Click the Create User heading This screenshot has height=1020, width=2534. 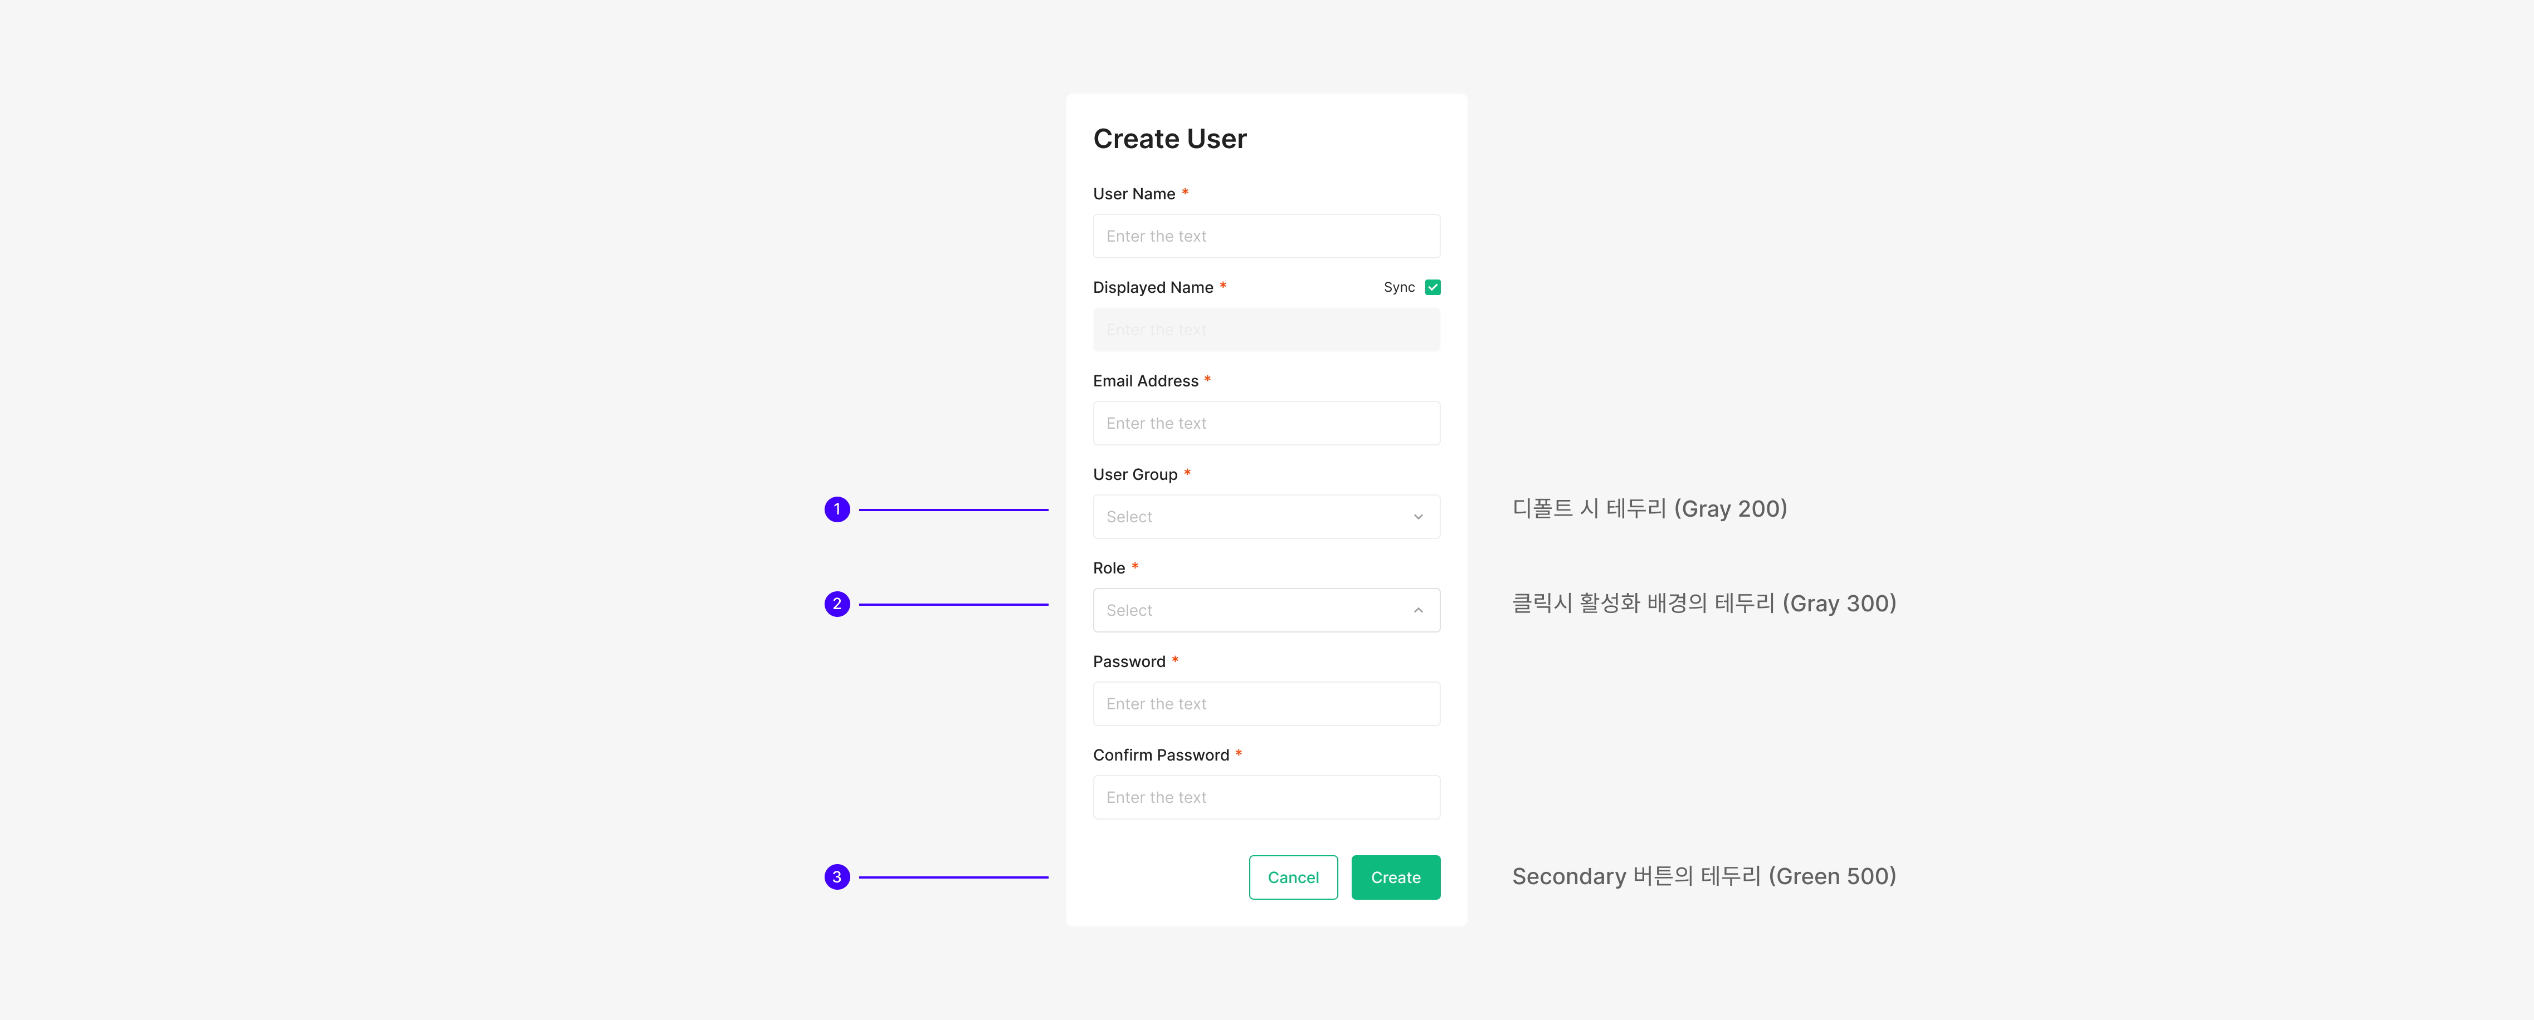(x=1169, y=139)
